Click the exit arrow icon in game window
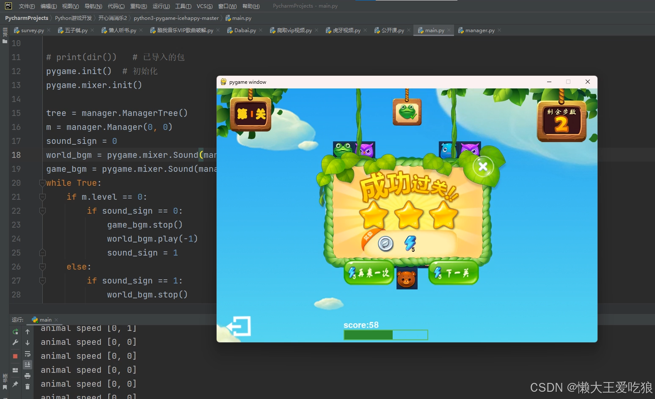Image resolution: width=655 pixels, height=399 pixels. 239,326
